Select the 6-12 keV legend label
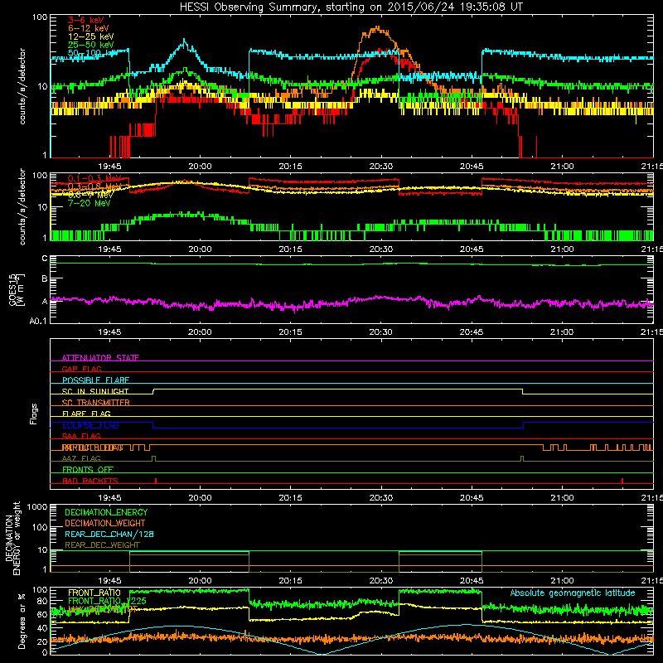This screenshot has height=663, width=663. click(89, 28)
